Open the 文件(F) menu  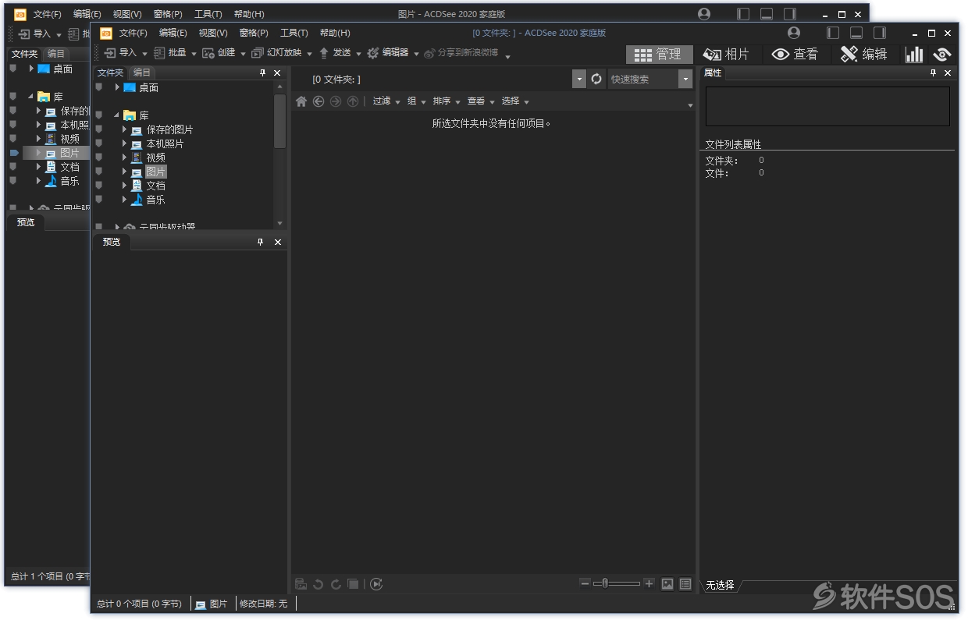point(133,33)
